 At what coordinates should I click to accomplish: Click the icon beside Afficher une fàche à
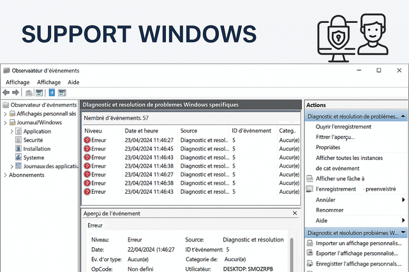click(x=309, y=178)
